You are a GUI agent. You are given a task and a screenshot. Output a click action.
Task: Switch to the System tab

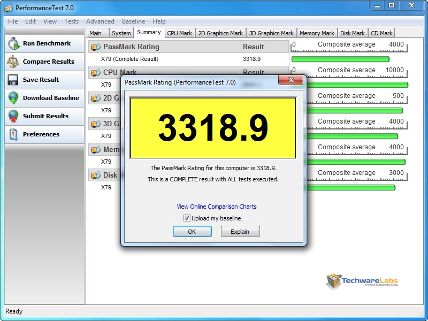121,33
